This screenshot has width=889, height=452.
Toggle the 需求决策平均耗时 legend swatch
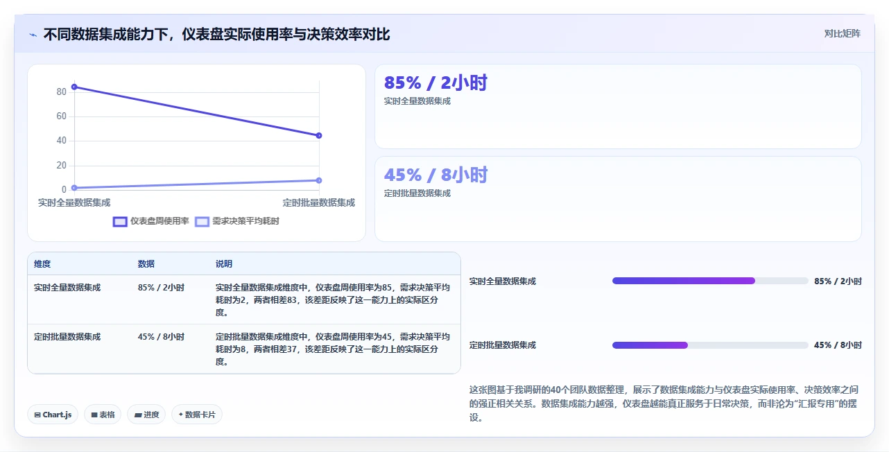coord(202,221)
